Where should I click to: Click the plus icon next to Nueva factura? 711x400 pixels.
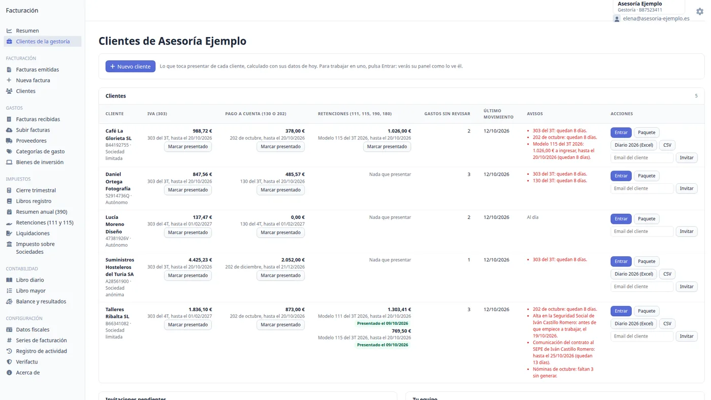click(x=9, y=80)
